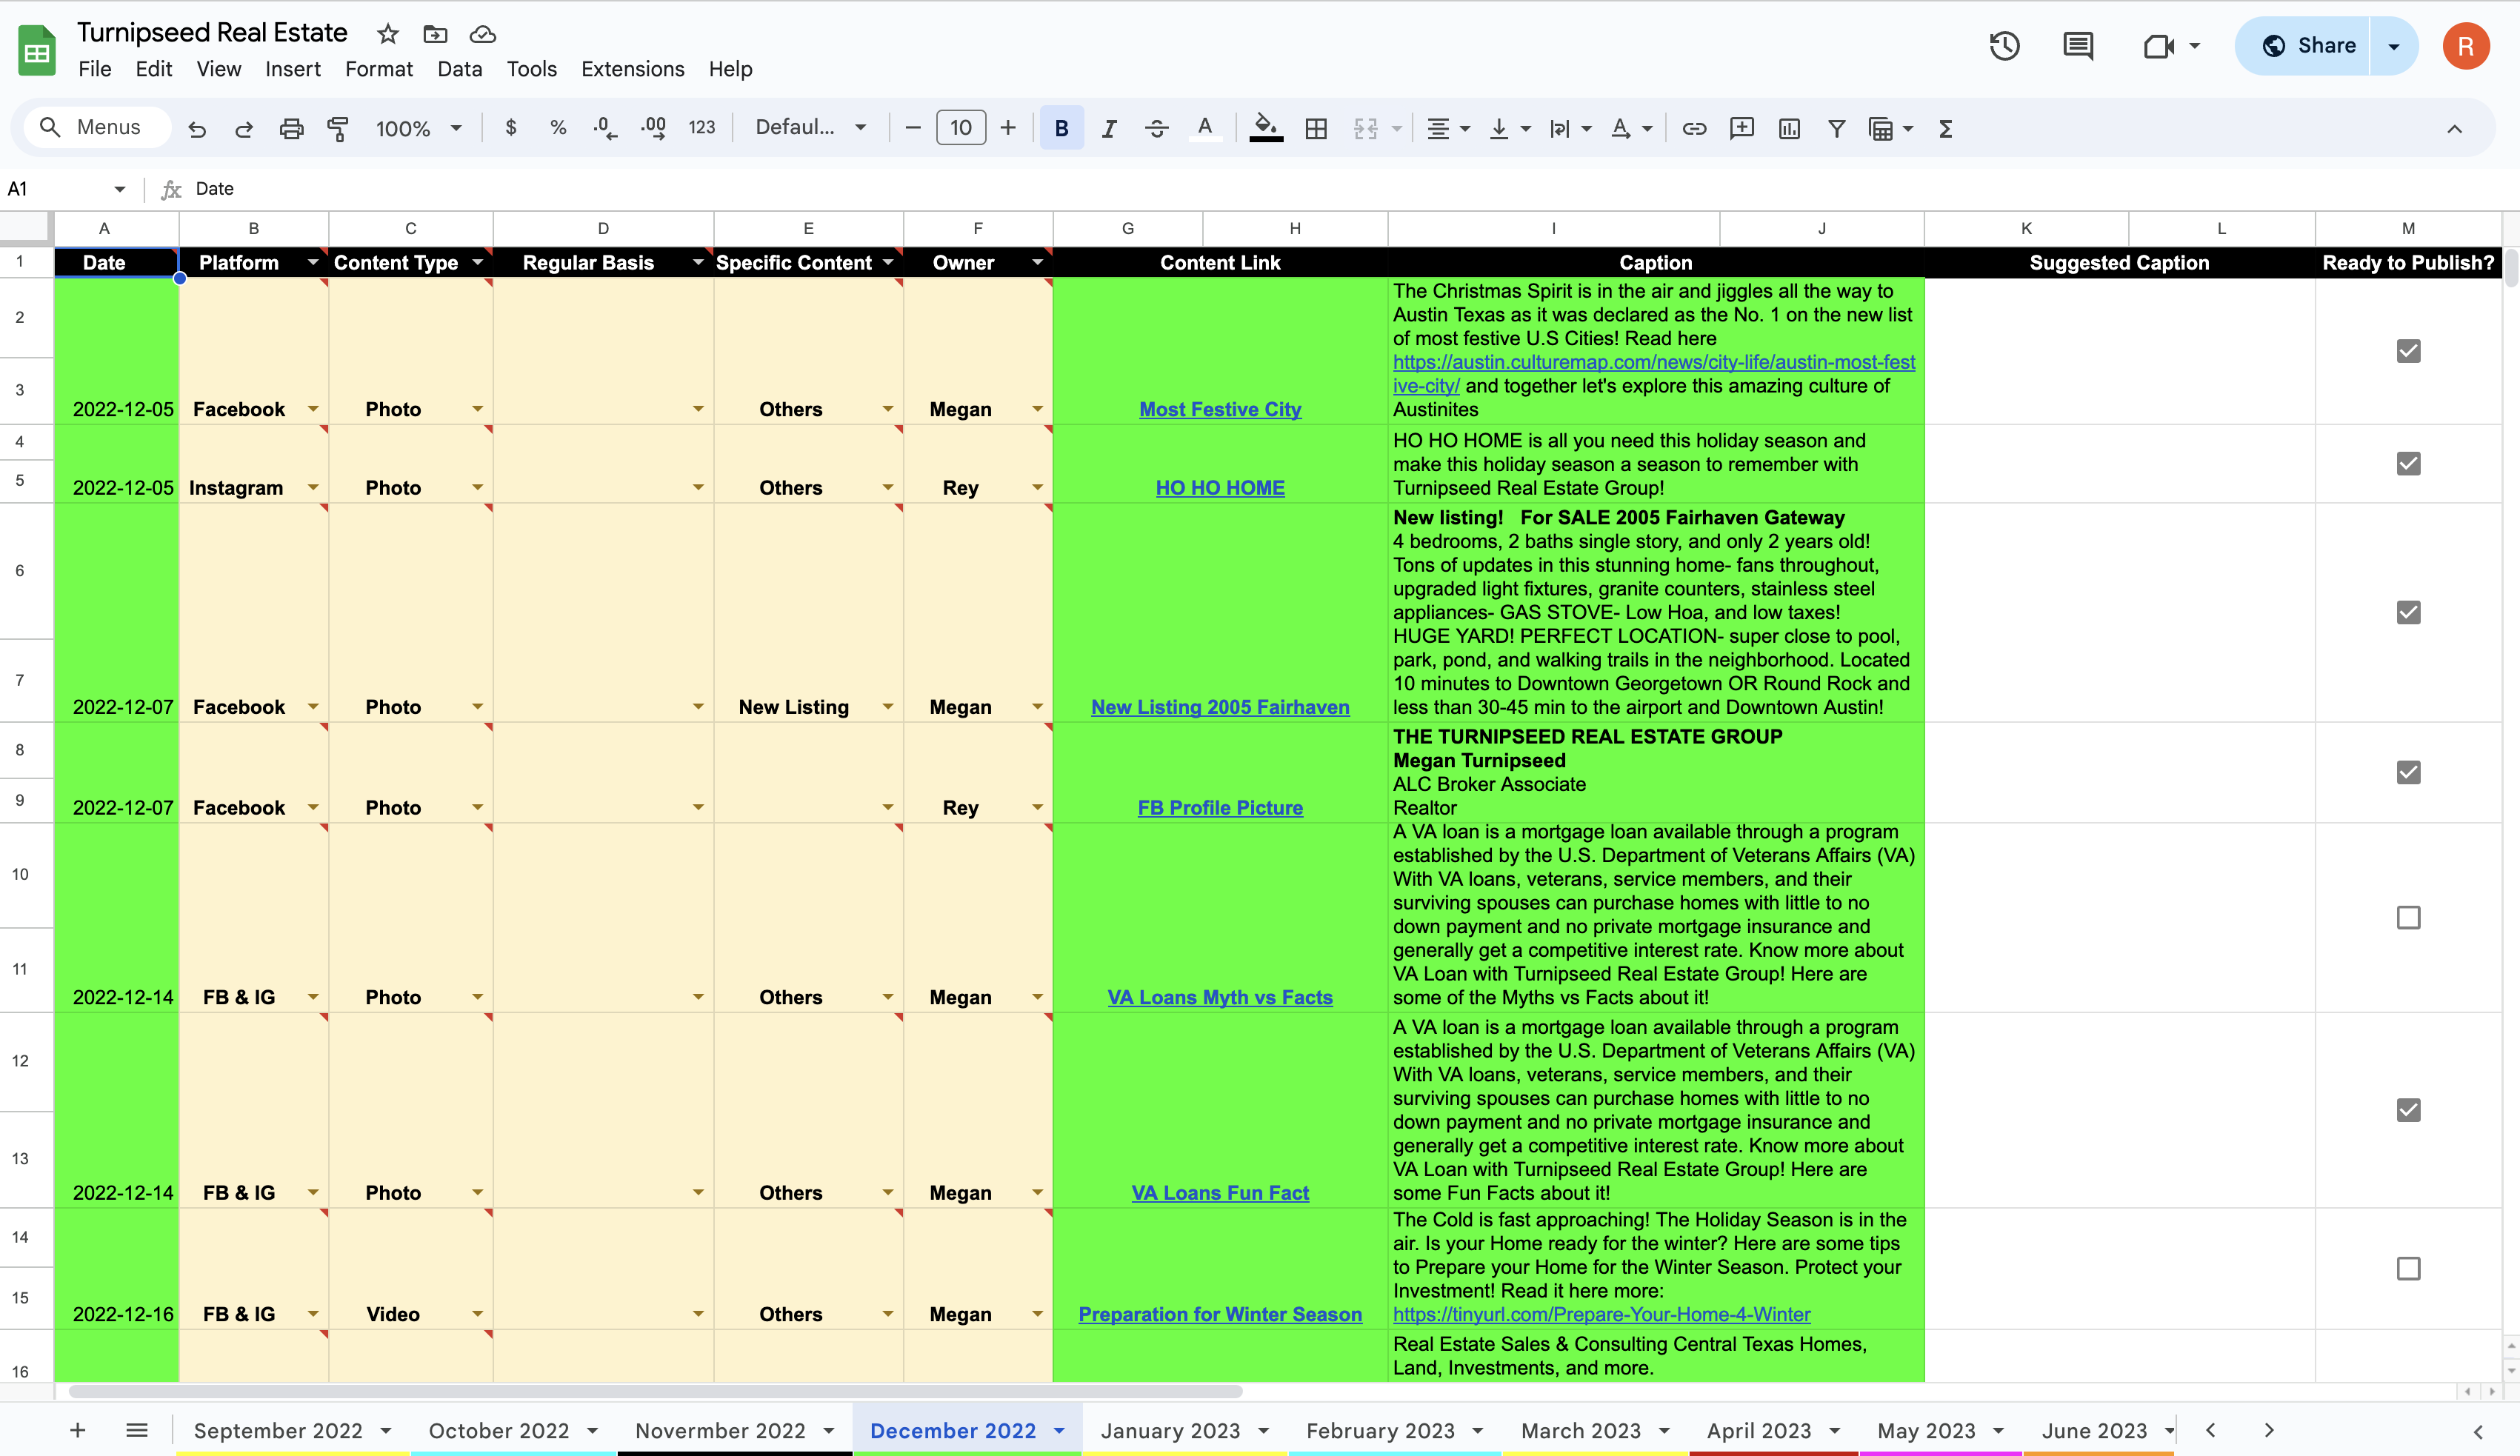Check Ready to Publish for VA Loans Myth vs Facts
The image size is (2520, 1456).
[x=2409, y=917]
